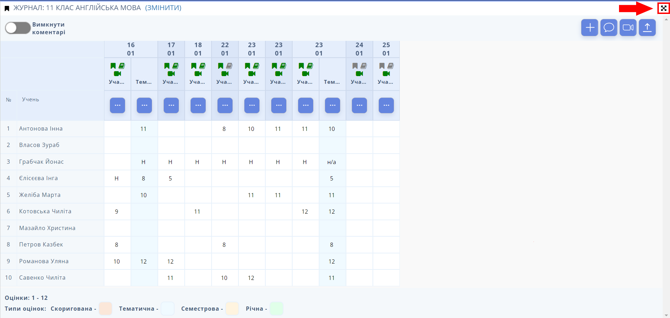Click the '(ЗМІНИТИ)' link in journal title

coord(163,8)
